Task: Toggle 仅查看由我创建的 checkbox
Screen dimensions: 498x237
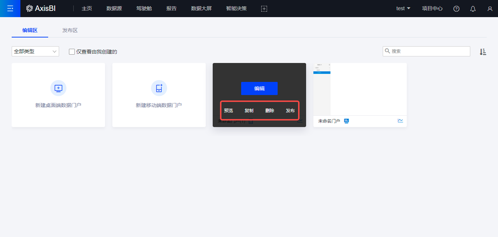Action: tap(72, 52)
